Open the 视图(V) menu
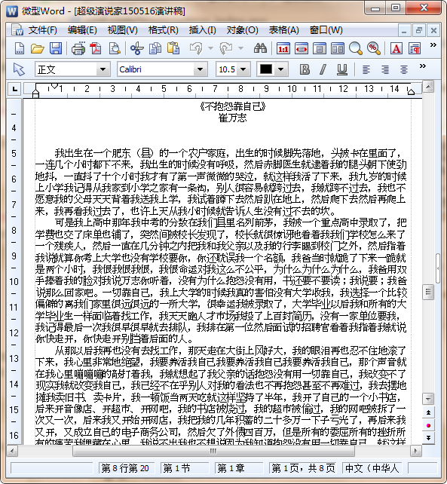The width and height of the screenshot is (447, 484). [122, 30]
